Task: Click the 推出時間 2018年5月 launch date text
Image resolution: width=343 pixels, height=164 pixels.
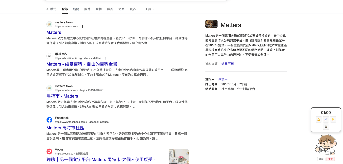Action: point(226,84)
